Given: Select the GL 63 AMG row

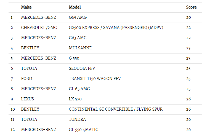Looking at the screenshot, I should tap(105, 89).
